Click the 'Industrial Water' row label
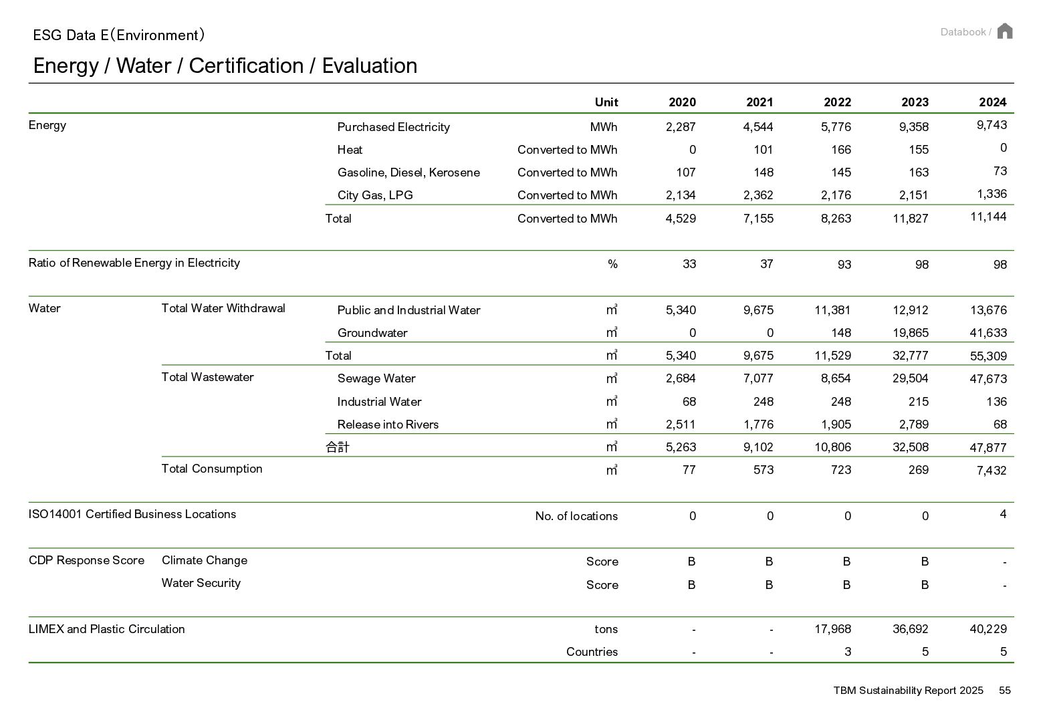 (379, 402)
